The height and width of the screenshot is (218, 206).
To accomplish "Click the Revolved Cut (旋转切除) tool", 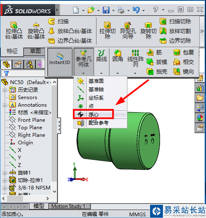I will coord(148,31).
